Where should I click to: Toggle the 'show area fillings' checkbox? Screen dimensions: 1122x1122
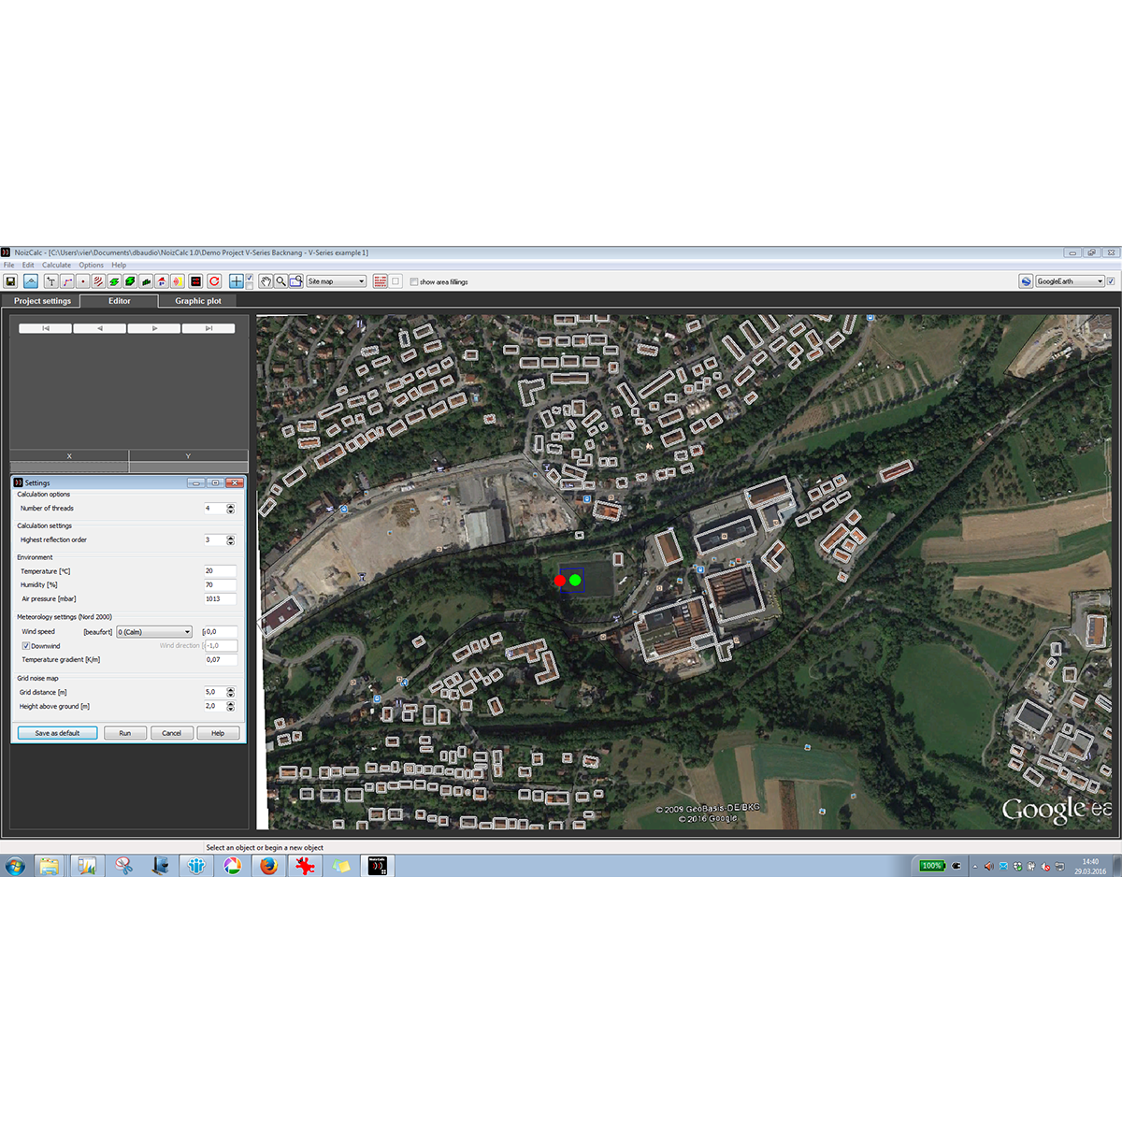(414, 281)
